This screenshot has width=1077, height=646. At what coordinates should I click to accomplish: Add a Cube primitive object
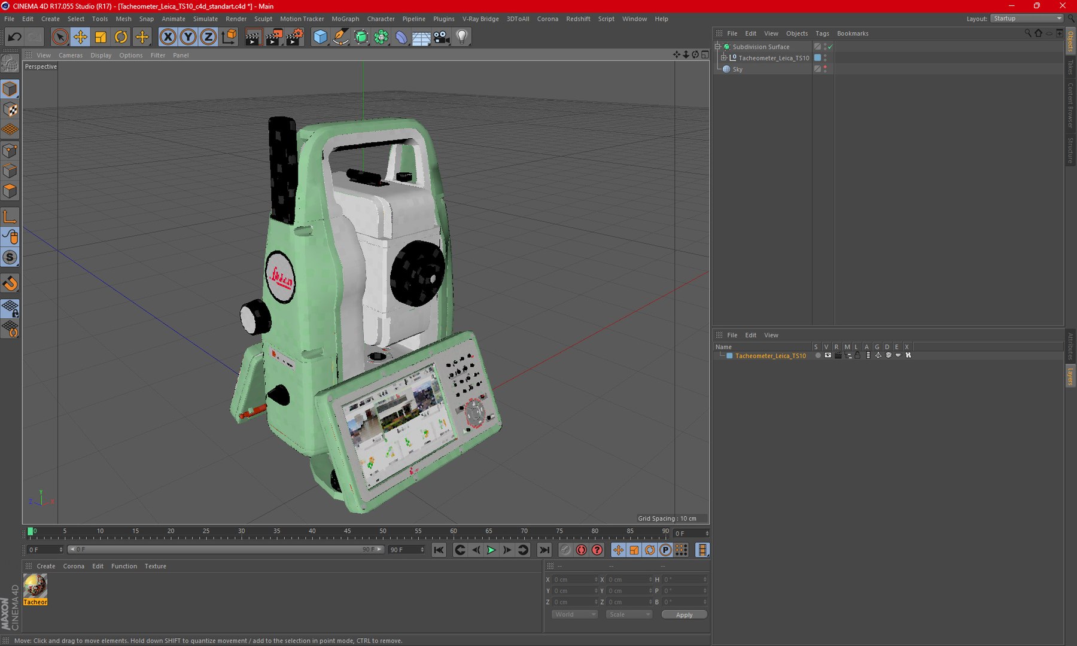[321, 37]
